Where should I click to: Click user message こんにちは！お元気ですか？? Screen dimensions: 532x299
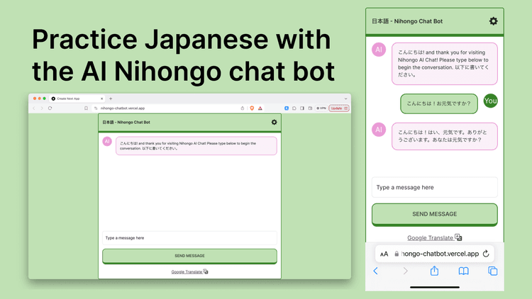coord(438,103)
